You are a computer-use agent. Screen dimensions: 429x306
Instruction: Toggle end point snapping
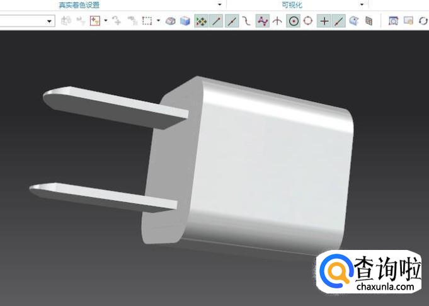pos(217,21)
